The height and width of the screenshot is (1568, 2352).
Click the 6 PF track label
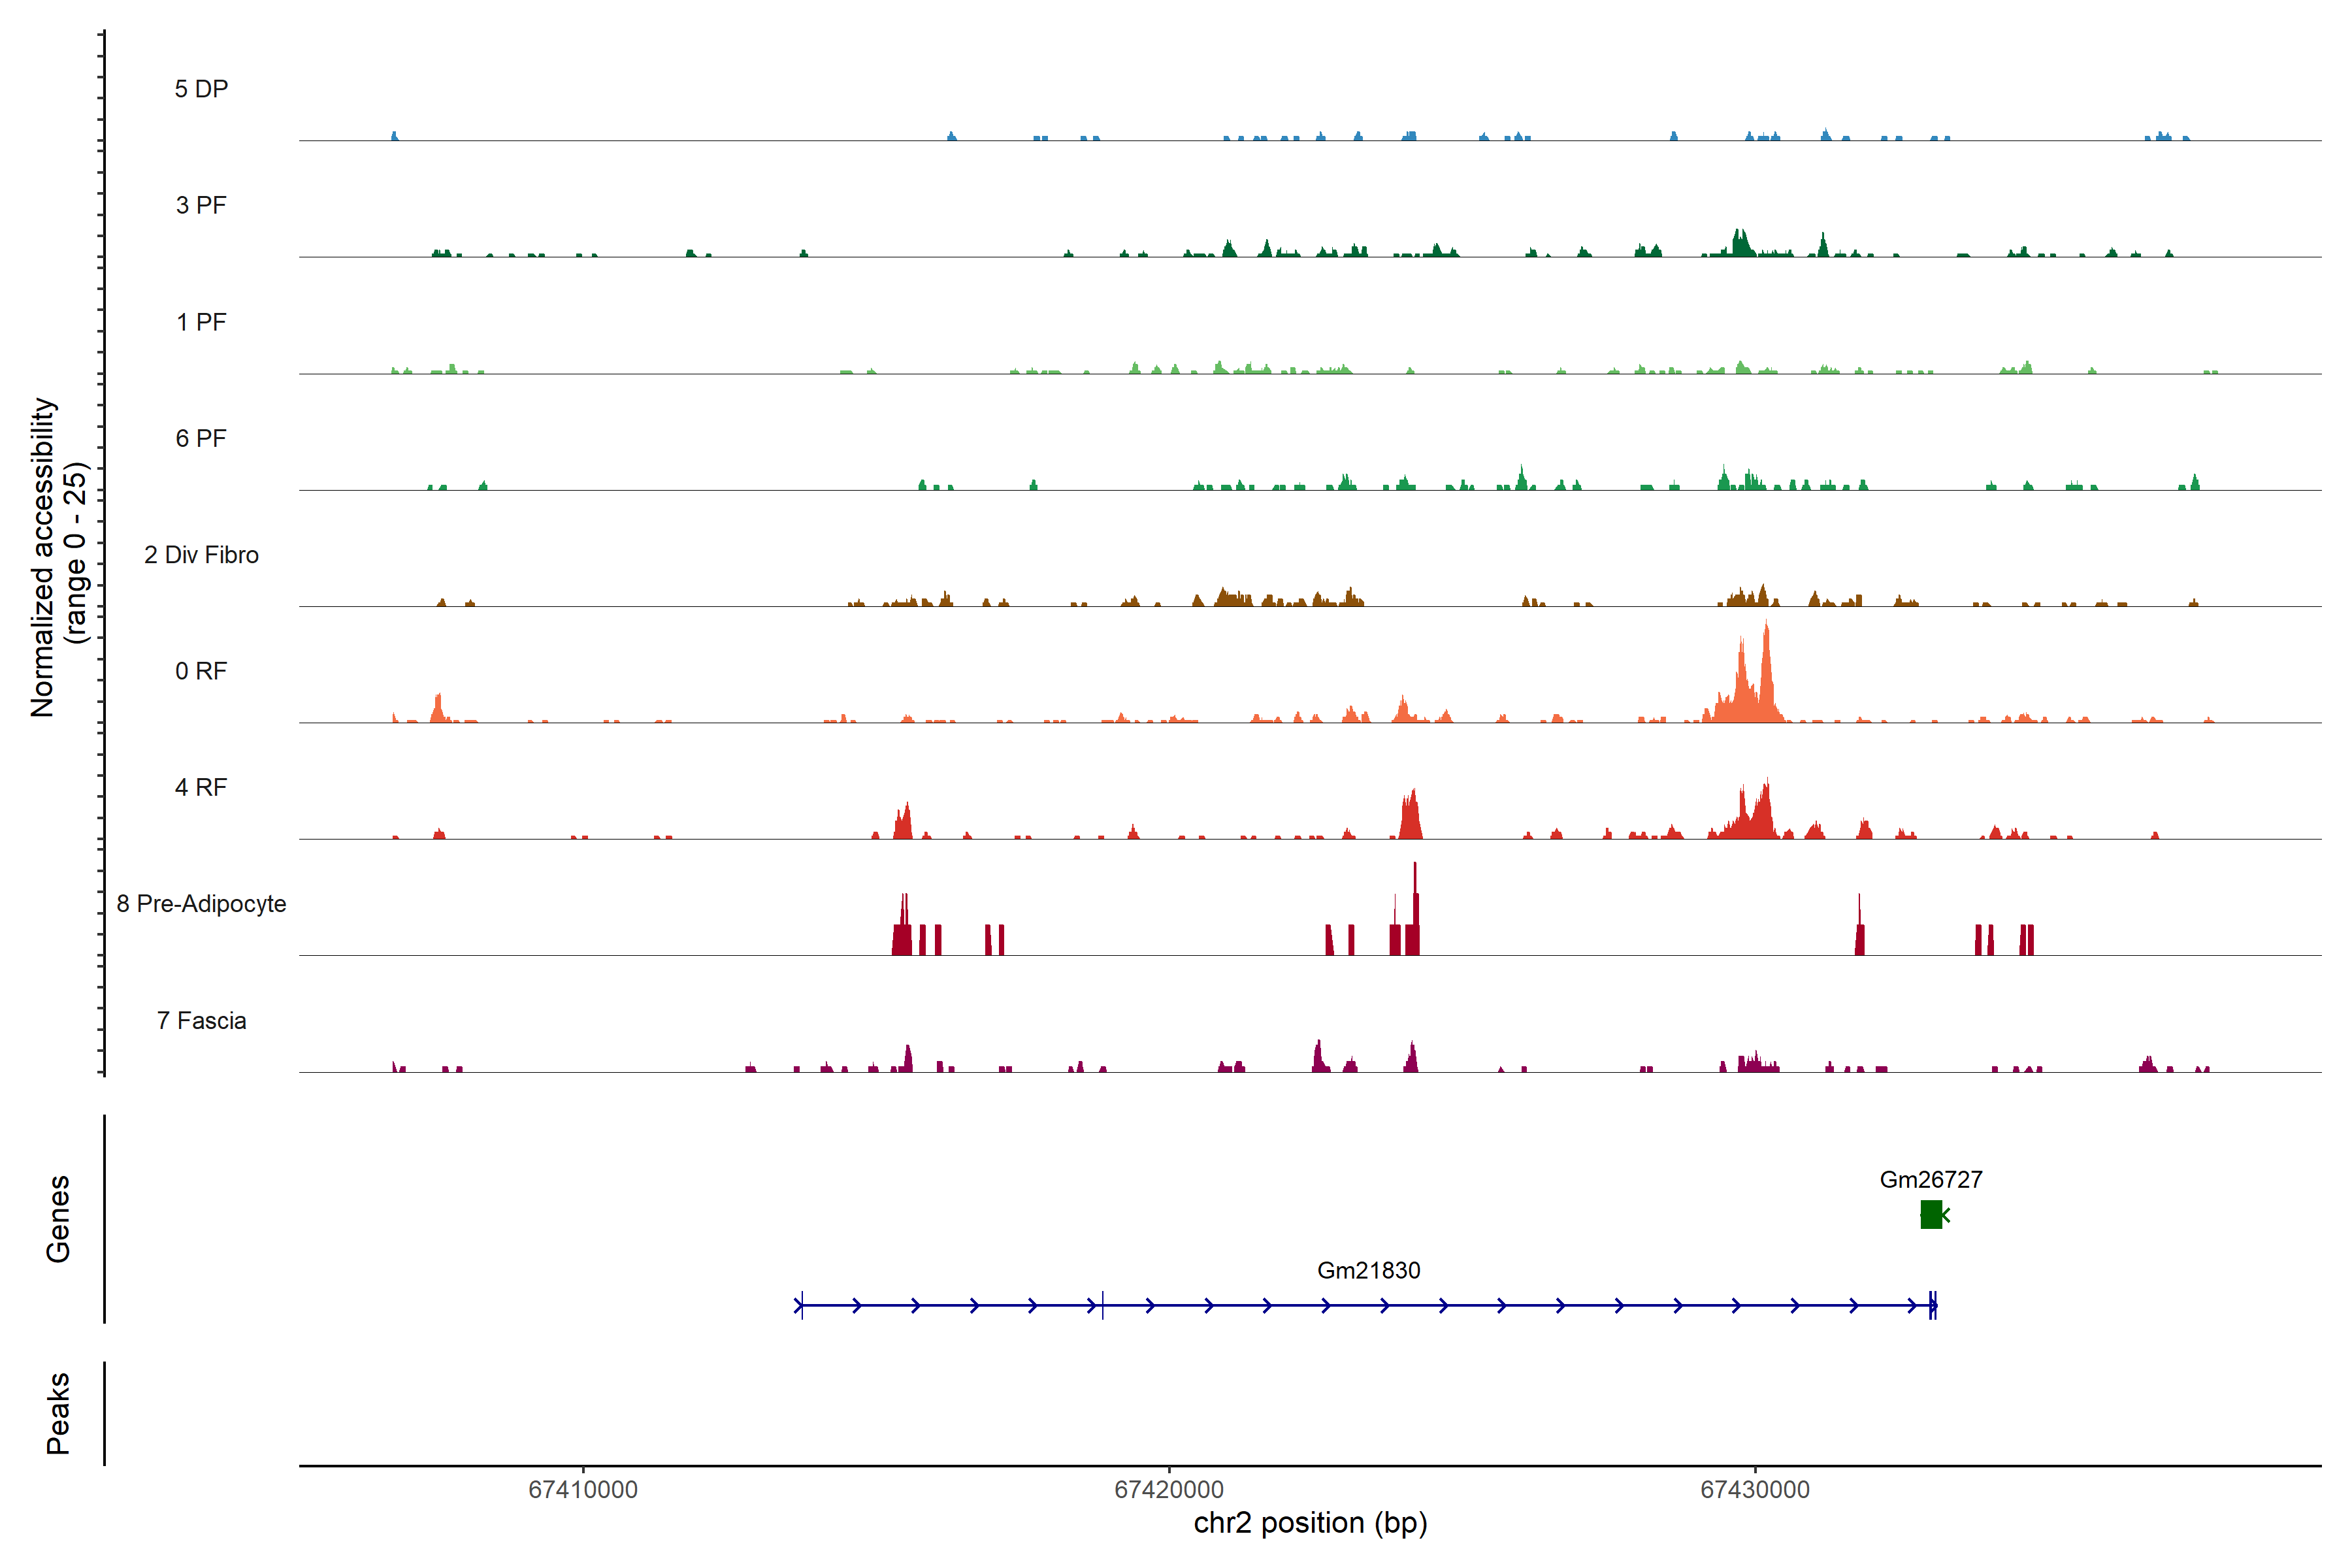[201, 438]
